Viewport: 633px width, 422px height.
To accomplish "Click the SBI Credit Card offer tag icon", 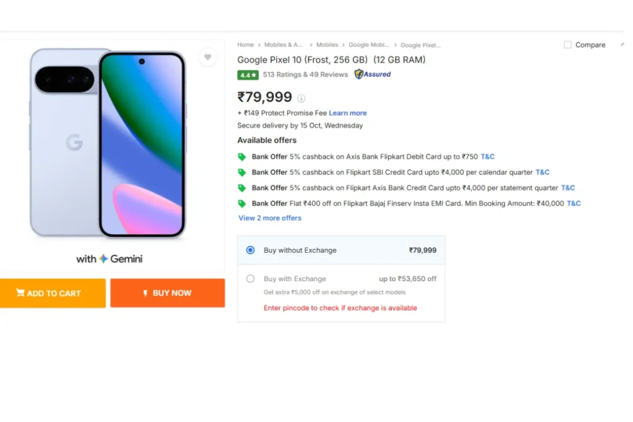I will click(242, 172).
